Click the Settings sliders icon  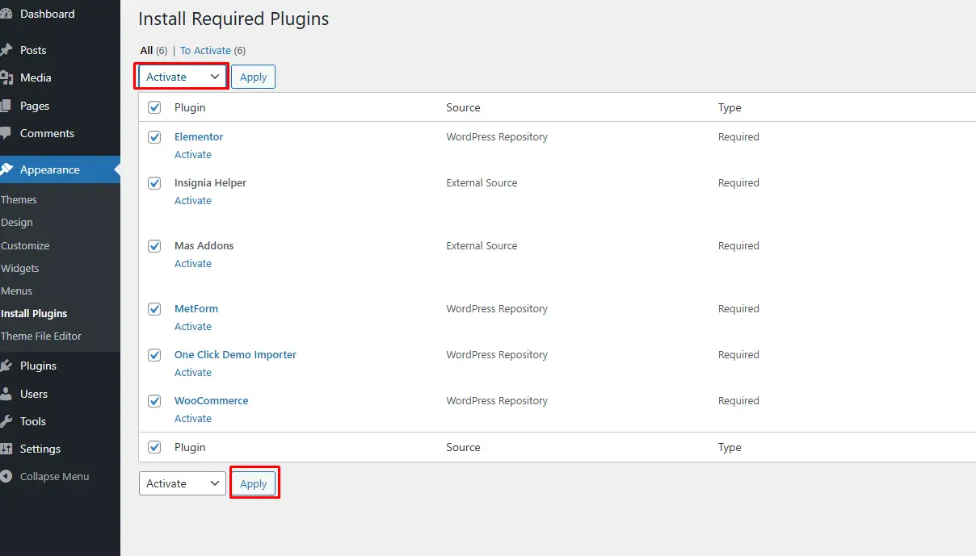6,449
